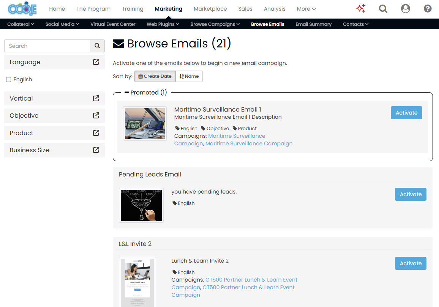Image resolution: width=439 pixels, height=307 pixels.
Task: Pop out the Objective filter
Action: click(x=96, y=115)
